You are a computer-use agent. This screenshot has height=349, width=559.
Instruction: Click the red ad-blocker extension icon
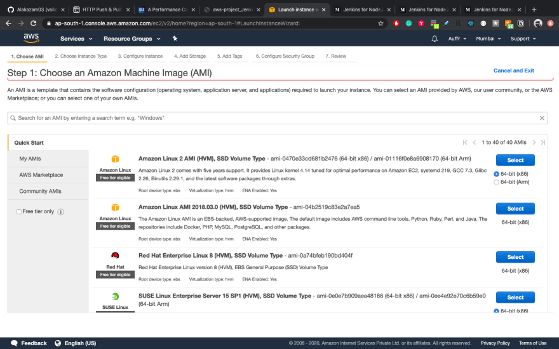396,23
